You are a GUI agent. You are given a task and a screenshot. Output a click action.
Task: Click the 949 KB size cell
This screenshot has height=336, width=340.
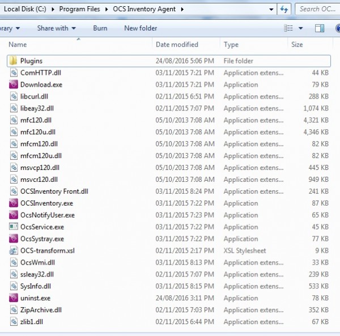pyautogui.click(x=318, y=180)
